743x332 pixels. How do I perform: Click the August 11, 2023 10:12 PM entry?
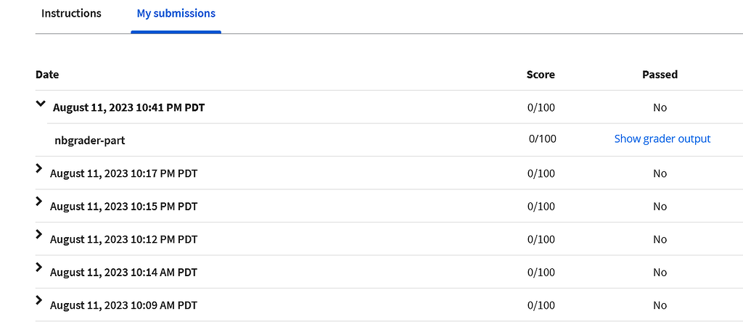pos(123,239)
